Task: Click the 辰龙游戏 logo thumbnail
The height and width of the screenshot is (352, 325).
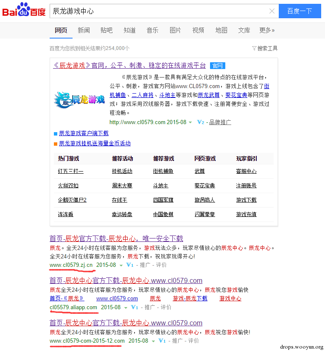Action: [x=79, y=100]
